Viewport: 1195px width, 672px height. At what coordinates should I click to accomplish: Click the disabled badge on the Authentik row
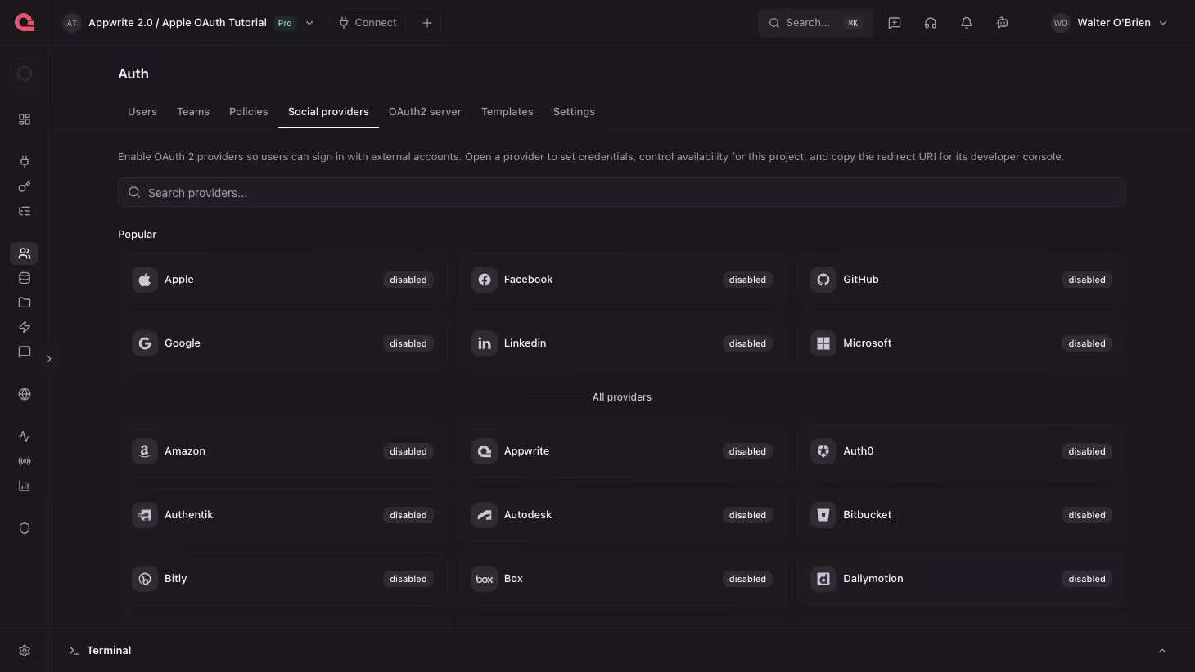[408, 515]
